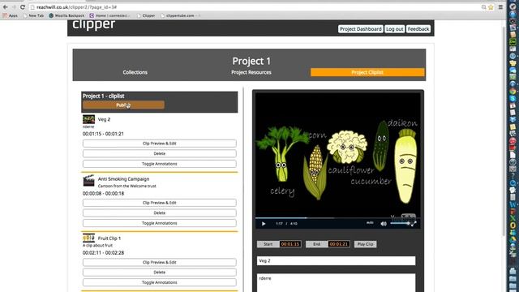Click the clip title field containing Veg 2
The width and height of the screenshot is (519, 292).
coord(336,261)
